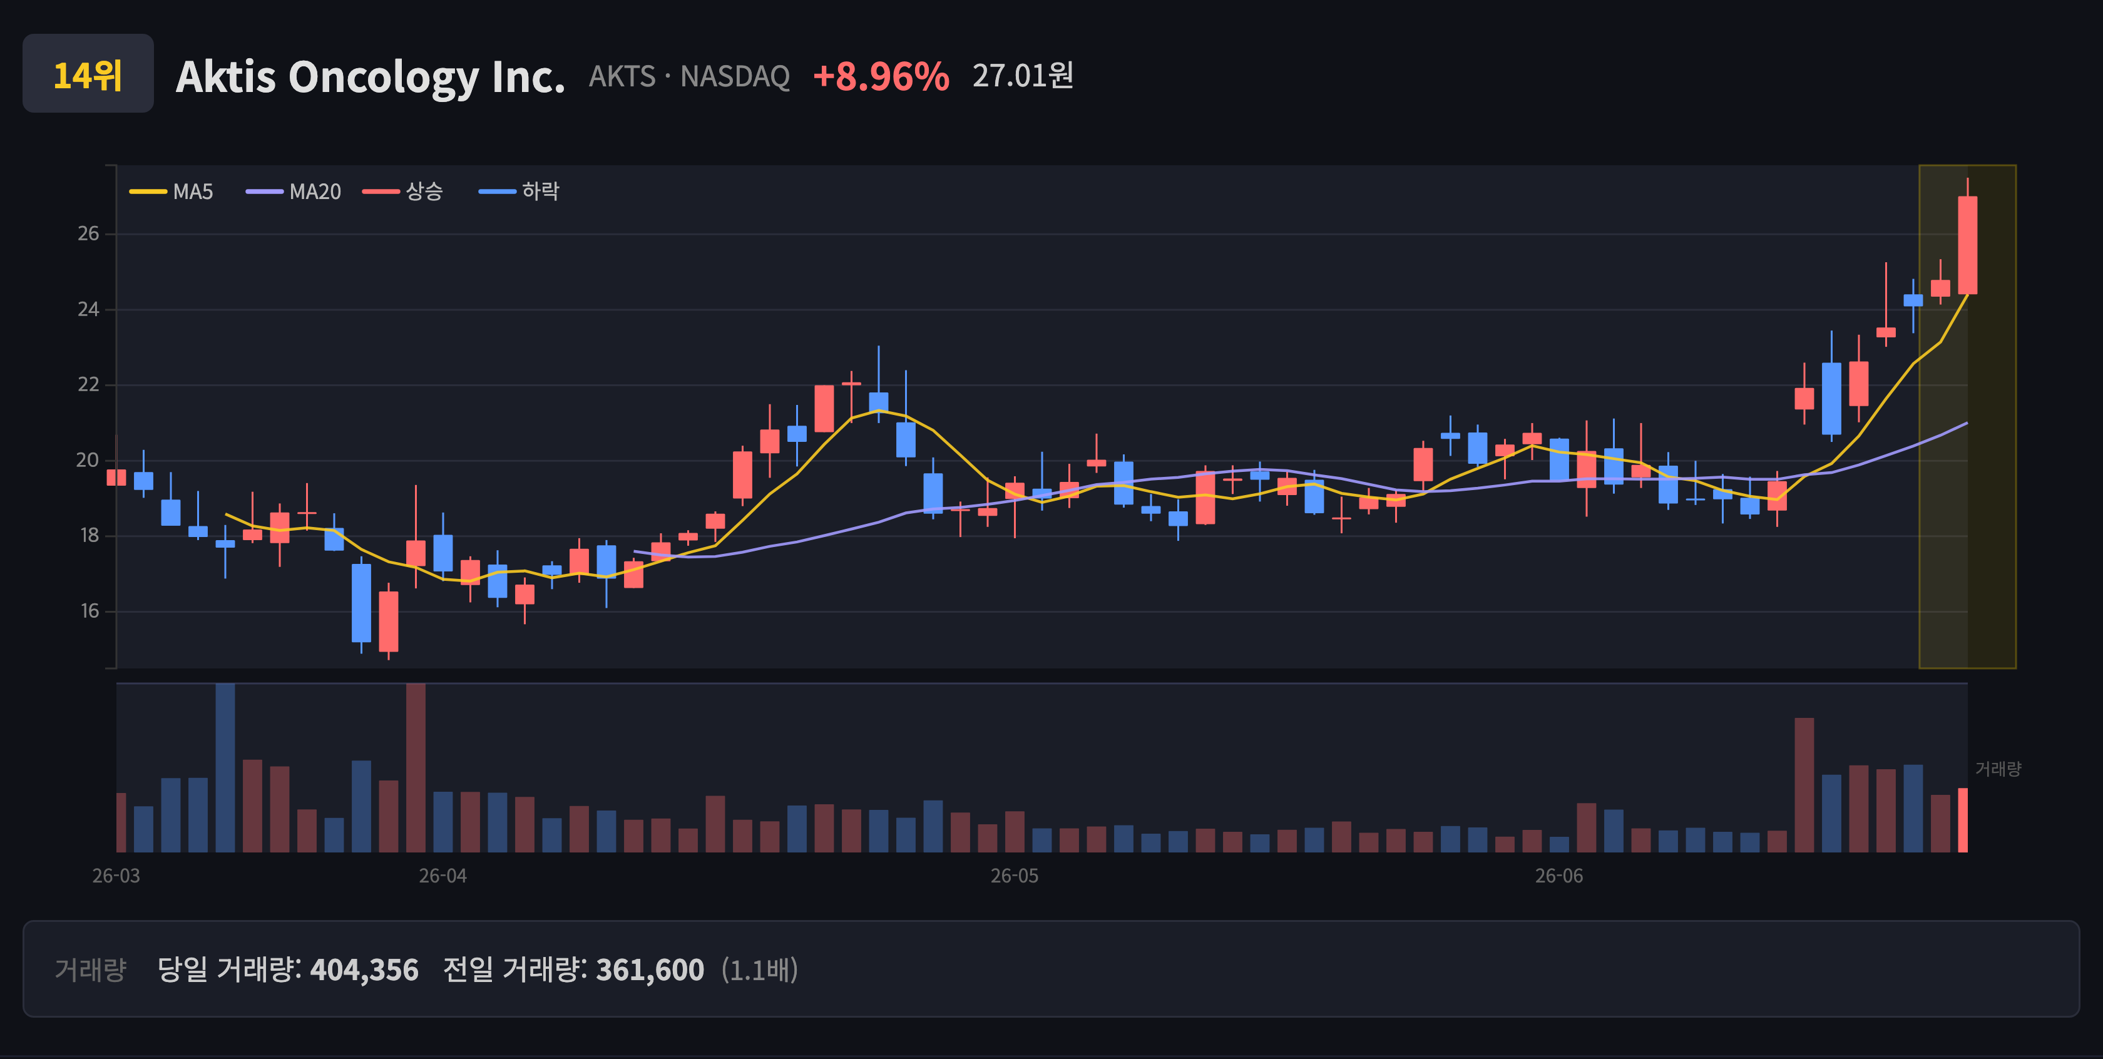2103x1059 pixels.
Task: Toggle the 상승 legend item
Action: point(402,192)
